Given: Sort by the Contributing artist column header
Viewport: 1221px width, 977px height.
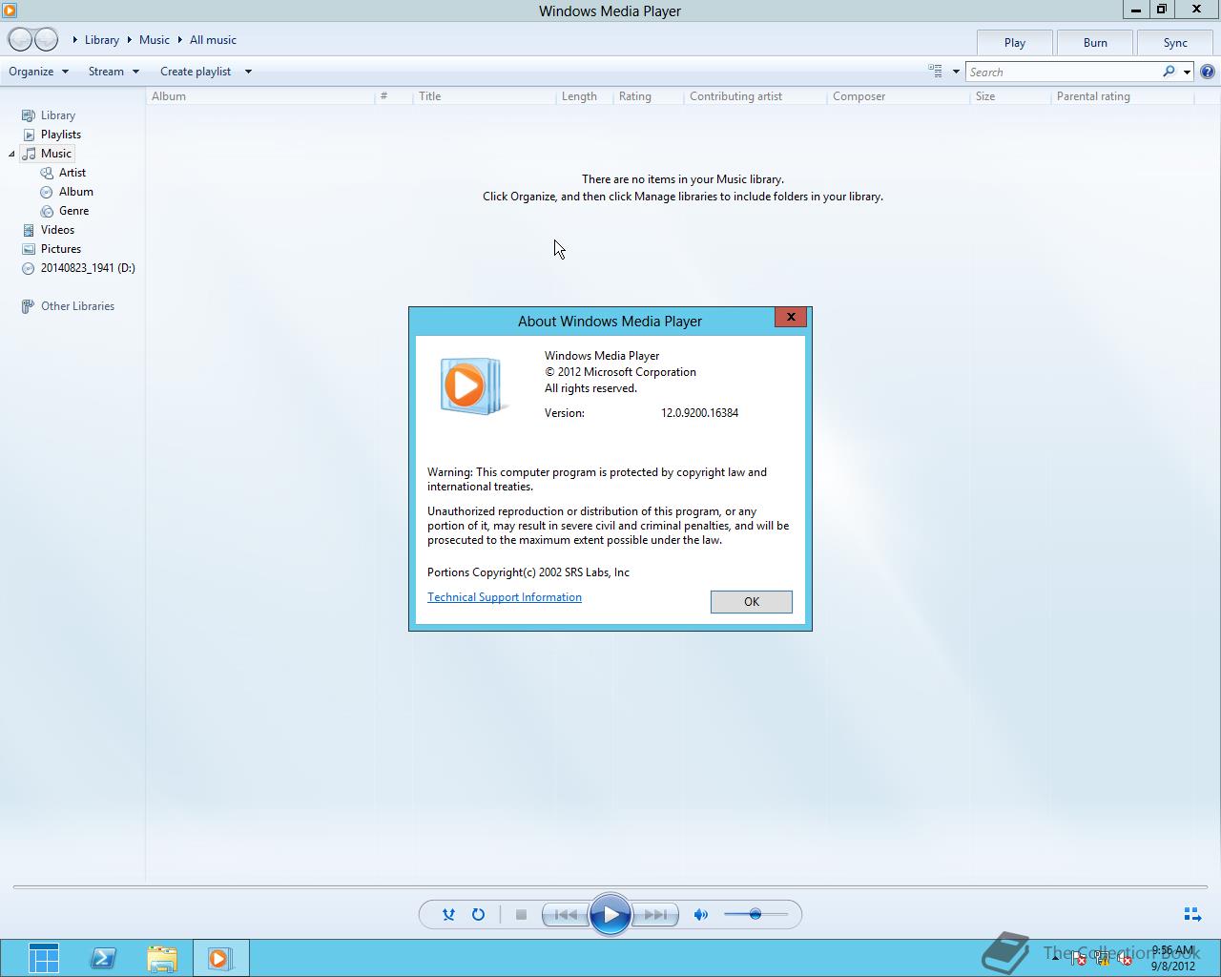Looking at the screenshot, I should pos(755,96).
